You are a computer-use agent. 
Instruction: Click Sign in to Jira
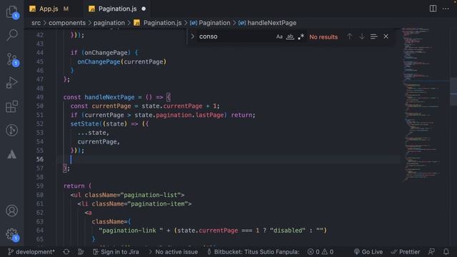(116, 252)
